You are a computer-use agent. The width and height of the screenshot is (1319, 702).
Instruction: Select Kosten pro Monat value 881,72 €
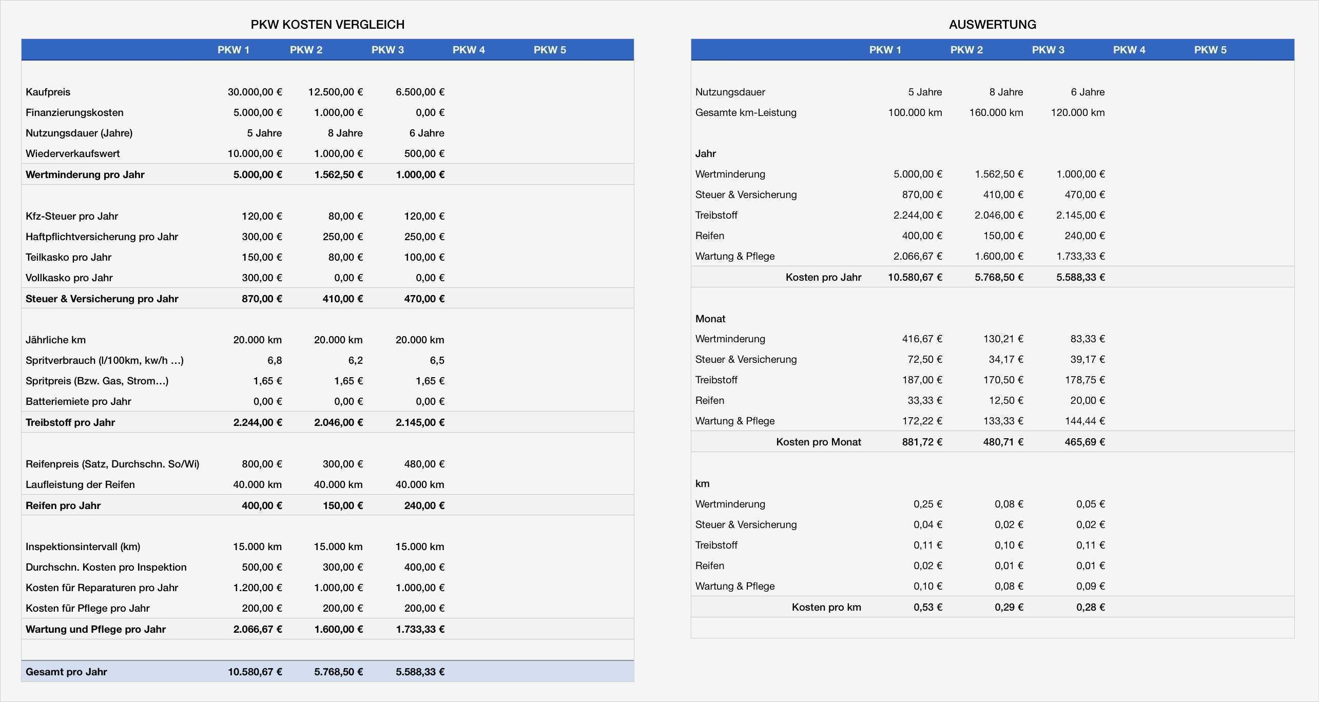[x=922, y=442]
